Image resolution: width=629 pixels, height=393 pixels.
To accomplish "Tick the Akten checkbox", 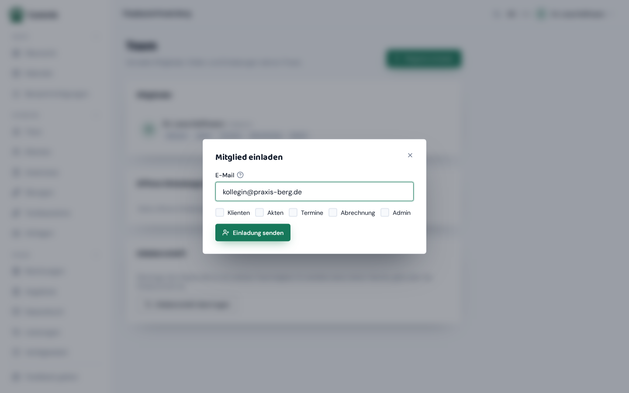I will (x=259, y=213).
